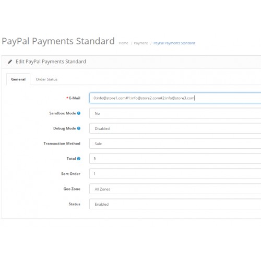Go to Home breadcrumb link

(x=123, y=43)
